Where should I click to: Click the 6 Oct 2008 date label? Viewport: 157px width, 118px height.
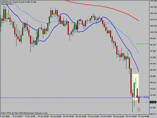(5, 116)
